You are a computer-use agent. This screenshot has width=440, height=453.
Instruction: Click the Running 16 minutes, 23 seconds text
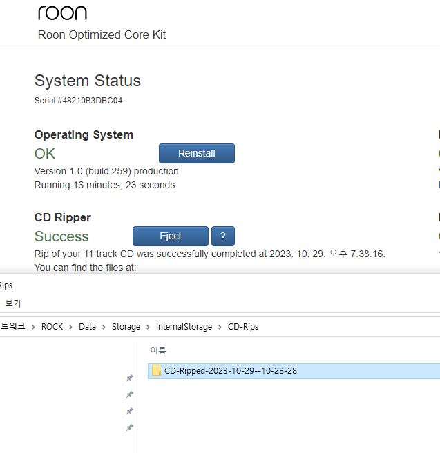[x=106, y=185]
